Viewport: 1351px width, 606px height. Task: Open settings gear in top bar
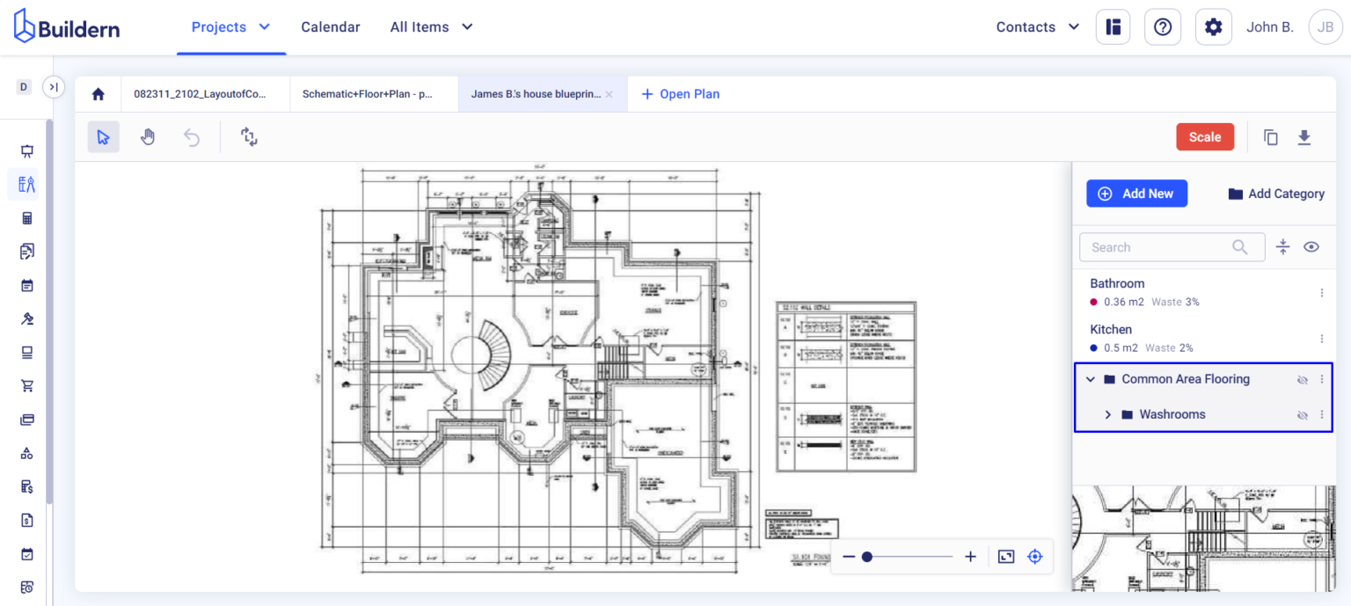point(1213,27)
